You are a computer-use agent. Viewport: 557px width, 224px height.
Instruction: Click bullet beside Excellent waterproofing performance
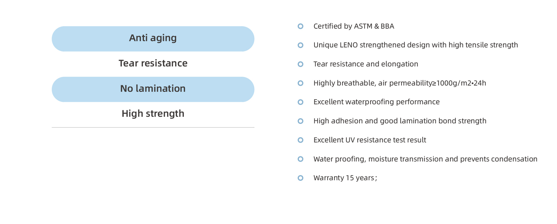coord(300,102)
